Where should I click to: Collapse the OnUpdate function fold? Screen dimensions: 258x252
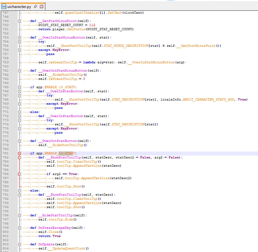(x=20, y=244)
